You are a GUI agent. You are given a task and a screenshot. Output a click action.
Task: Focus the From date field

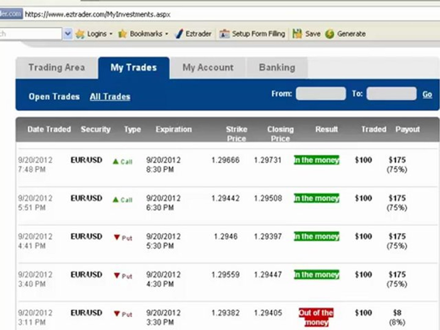click(321, 94)
